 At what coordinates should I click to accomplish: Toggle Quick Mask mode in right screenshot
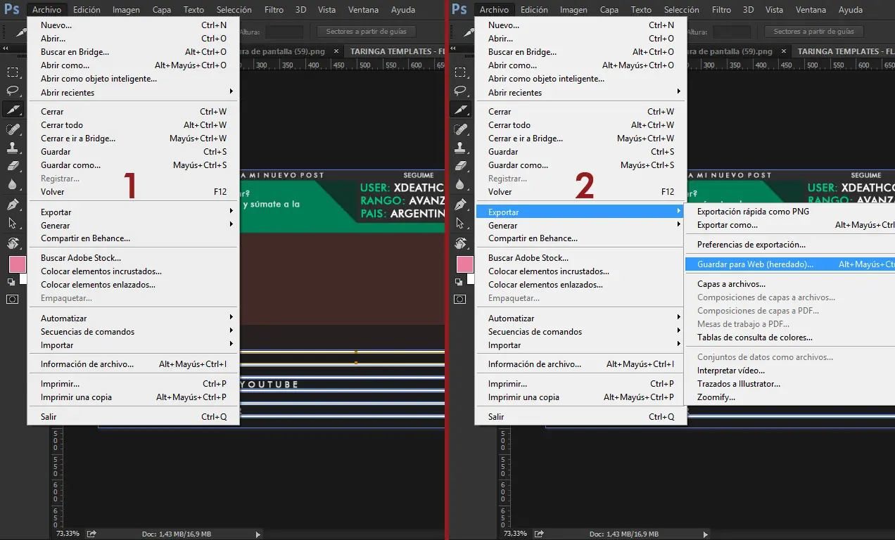460,299
